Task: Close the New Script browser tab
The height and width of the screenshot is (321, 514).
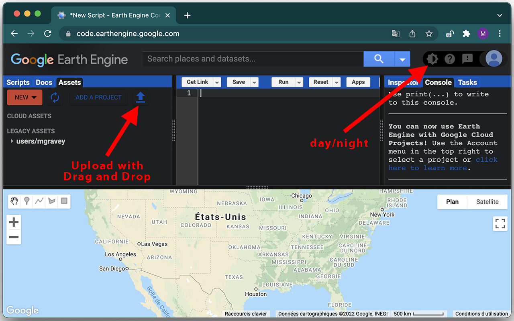Action: (167, 15)
